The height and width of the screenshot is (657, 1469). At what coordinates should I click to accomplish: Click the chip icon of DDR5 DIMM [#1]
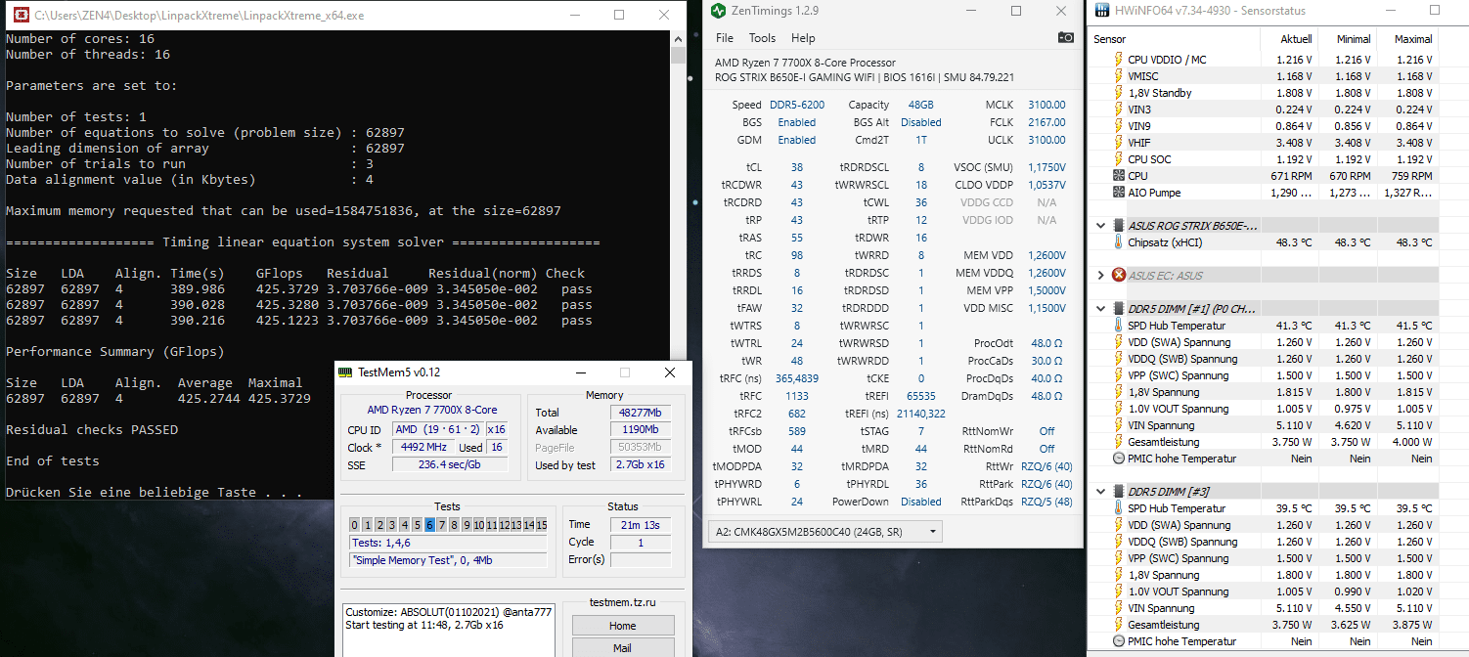(x=1119, y=309)
